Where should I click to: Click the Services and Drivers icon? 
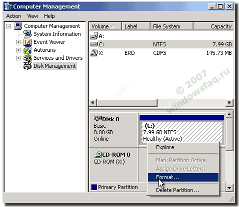(x=27, y=58)
